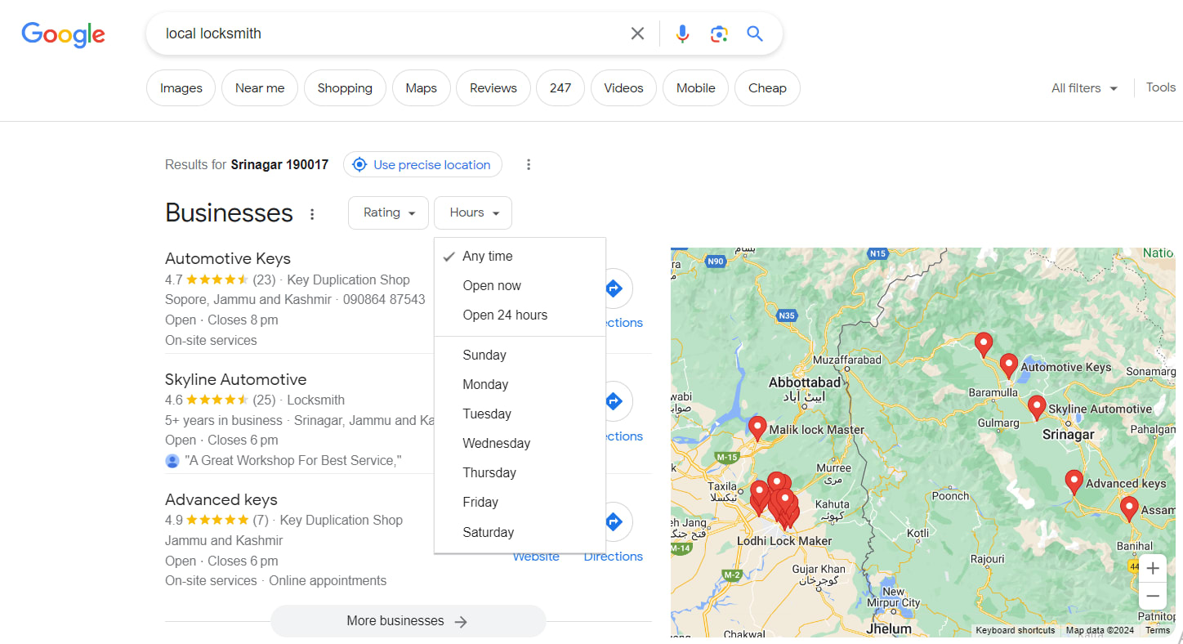Click directions icon for Skyline Automotive
Viewport: 1183px width, 644px height.
(614, 400)
